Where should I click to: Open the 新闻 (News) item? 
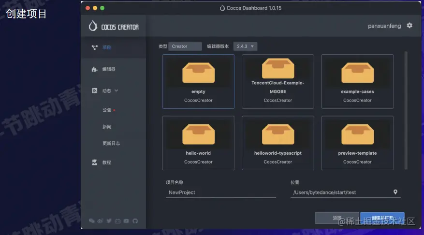[x=107, y=127]
